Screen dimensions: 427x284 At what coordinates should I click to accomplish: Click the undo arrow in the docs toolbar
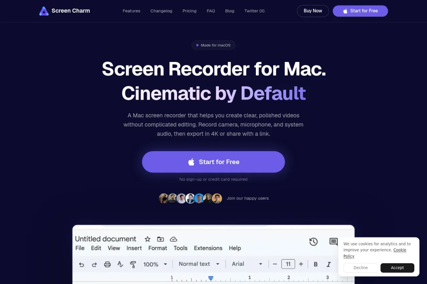pos(81,264)
